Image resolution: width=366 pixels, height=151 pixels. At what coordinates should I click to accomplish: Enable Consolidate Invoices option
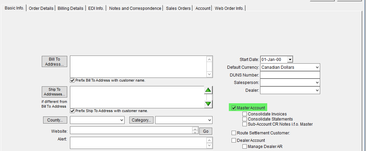tap(244, 114)
